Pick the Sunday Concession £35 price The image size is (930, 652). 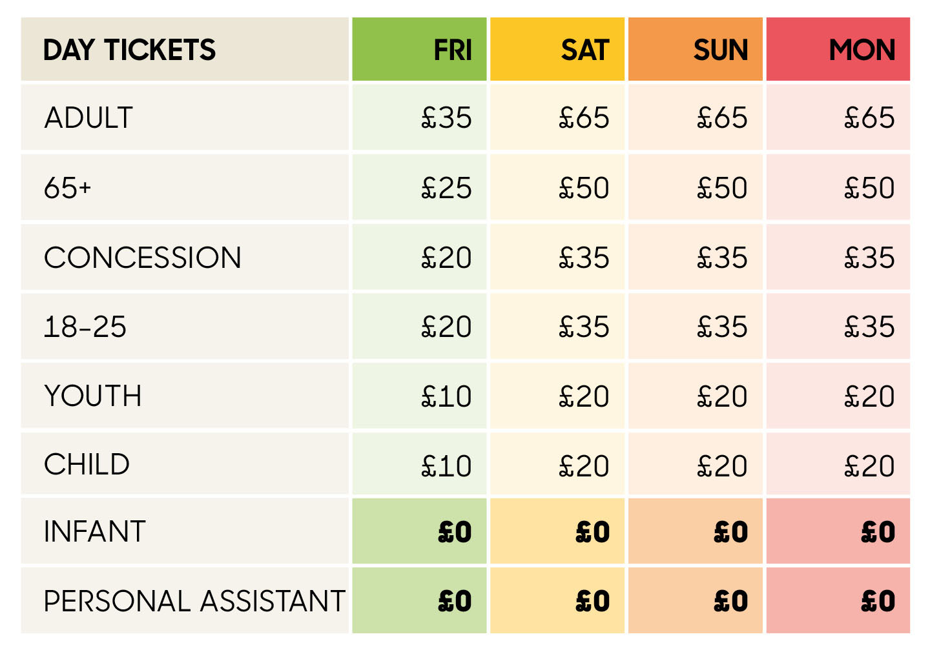pyautogui.click(x=722, y=258)
